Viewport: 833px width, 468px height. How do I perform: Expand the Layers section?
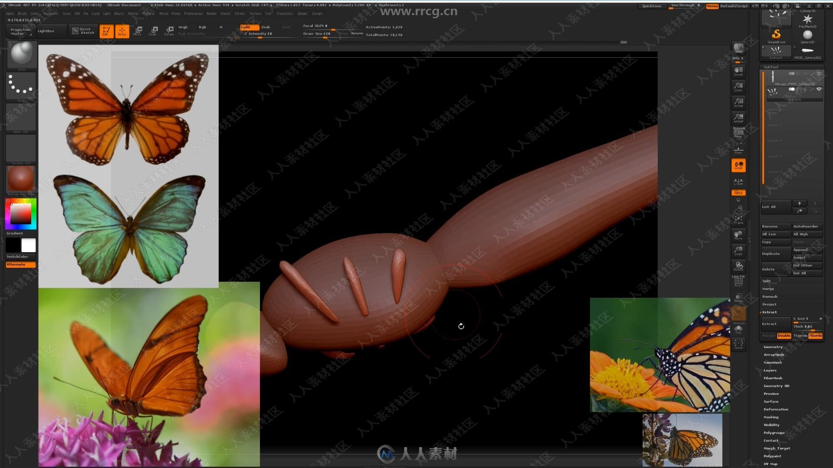tap(770, 370)
